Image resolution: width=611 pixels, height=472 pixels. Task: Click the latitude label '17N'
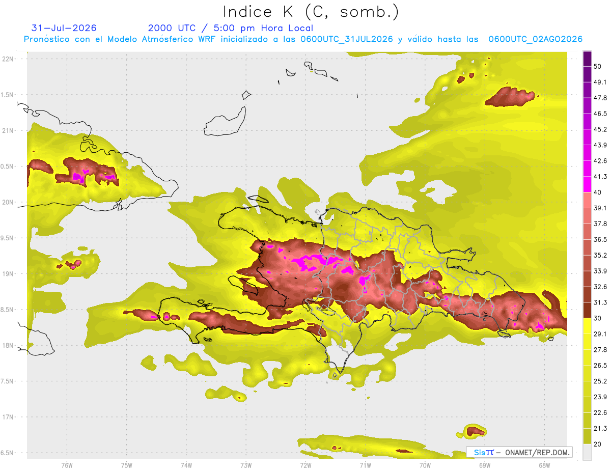(x=8, y=417)
